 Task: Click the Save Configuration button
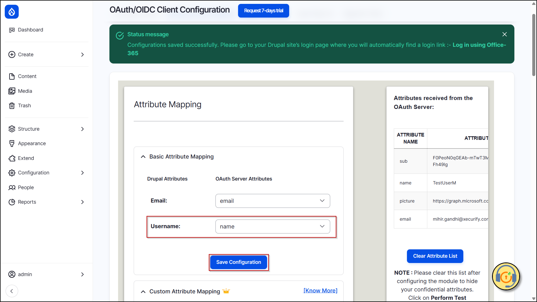pos(239,262)
